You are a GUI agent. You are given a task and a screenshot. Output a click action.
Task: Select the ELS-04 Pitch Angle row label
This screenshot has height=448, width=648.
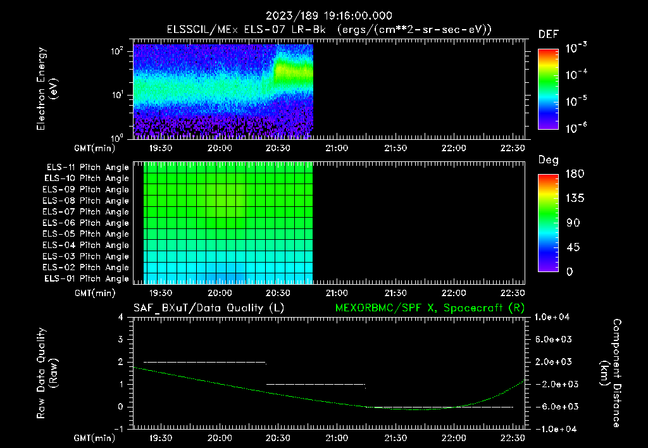(85, 245)
